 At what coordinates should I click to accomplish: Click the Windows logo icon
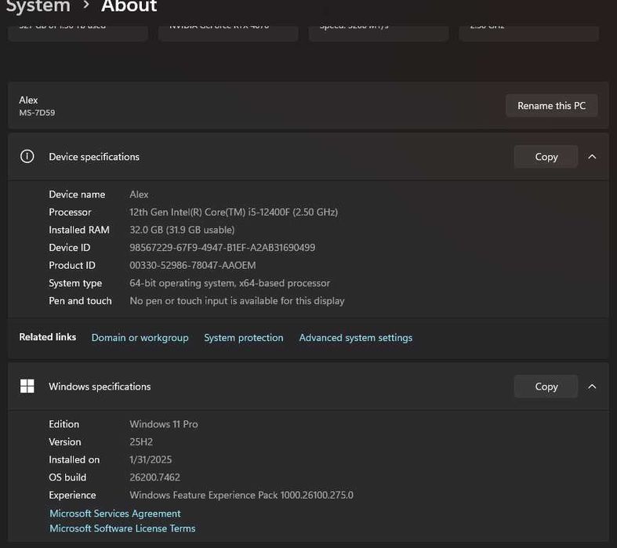pos(27,387)
